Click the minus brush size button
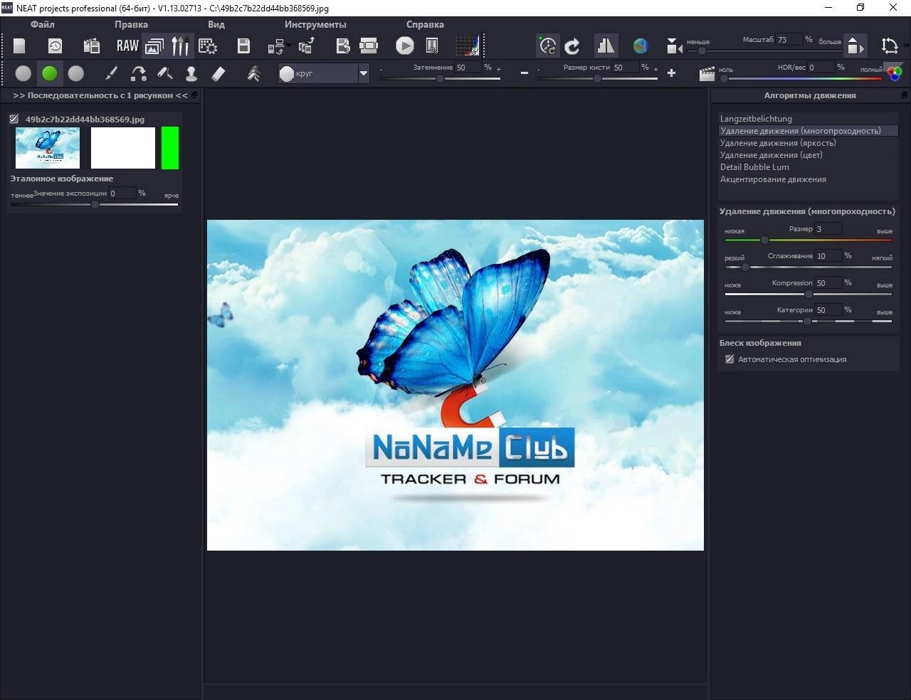 [x=525, y=73]
